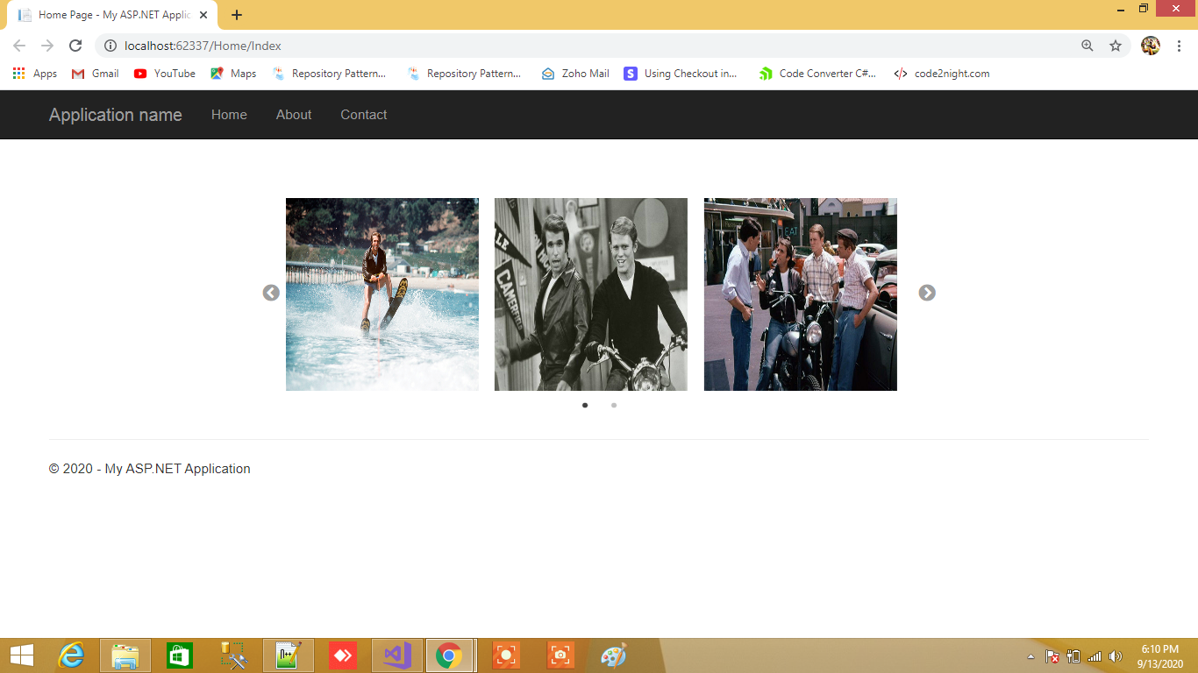The width and height of the screenshot is (1198, 673).
Task: Close the Home Page browser tab
Action: click(x=203, y=15)
